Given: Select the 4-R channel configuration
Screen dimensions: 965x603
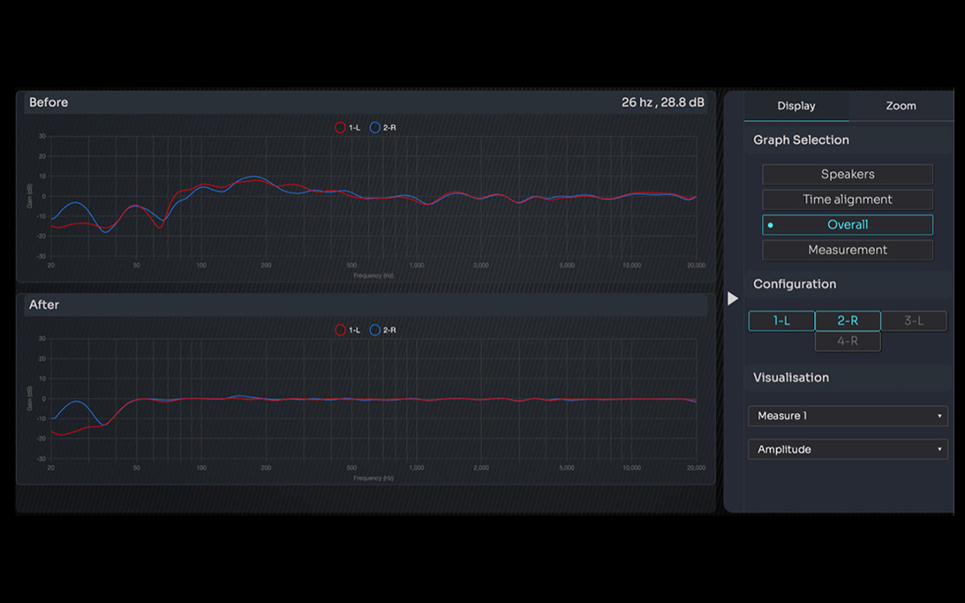Looking at the screenshot, I should 847,341.
